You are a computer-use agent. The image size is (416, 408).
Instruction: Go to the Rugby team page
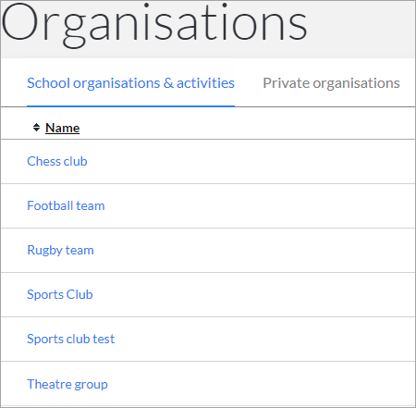60,250
